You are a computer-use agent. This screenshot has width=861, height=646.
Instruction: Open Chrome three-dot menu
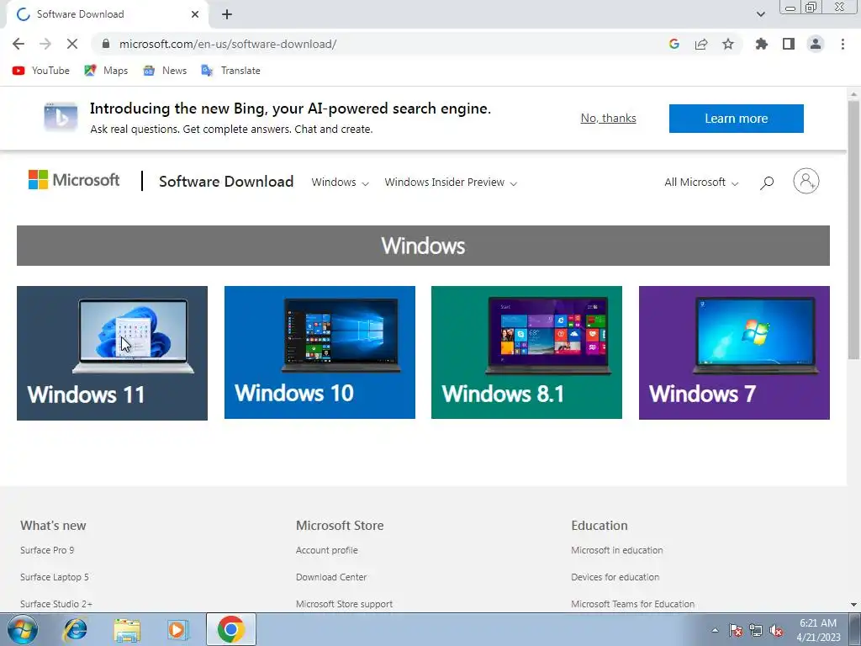click(843, 44)
